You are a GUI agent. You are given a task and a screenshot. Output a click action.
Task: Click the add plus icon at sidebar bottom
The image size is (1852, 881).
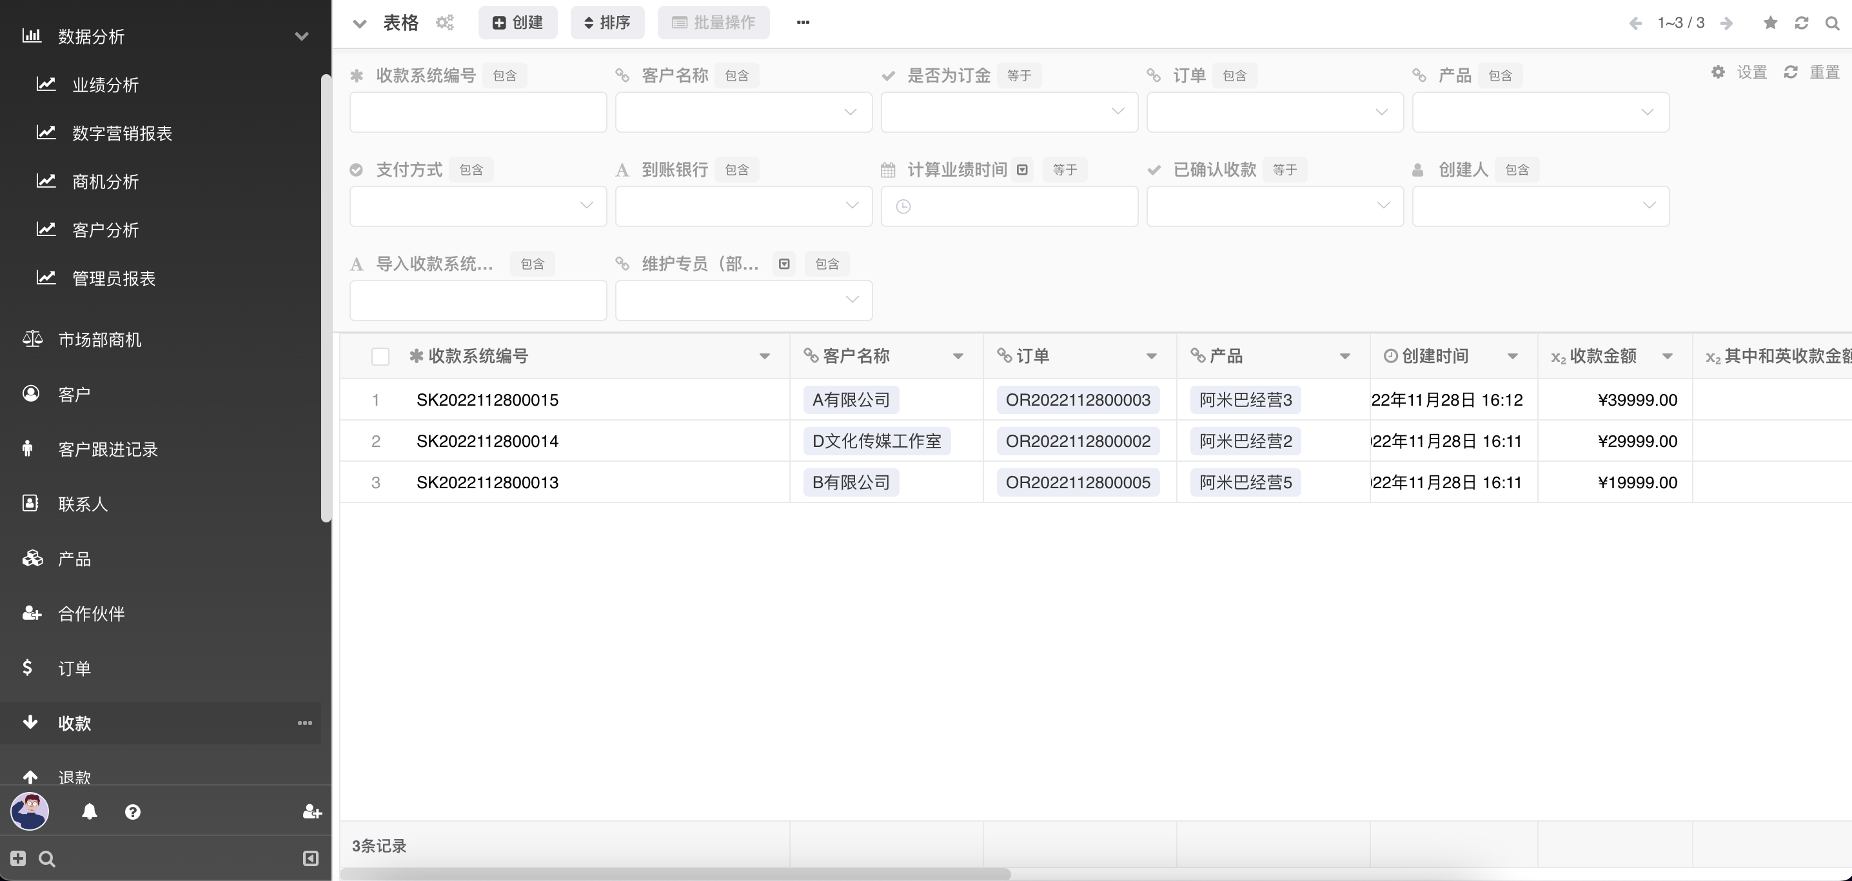click(x=18, y=858)
